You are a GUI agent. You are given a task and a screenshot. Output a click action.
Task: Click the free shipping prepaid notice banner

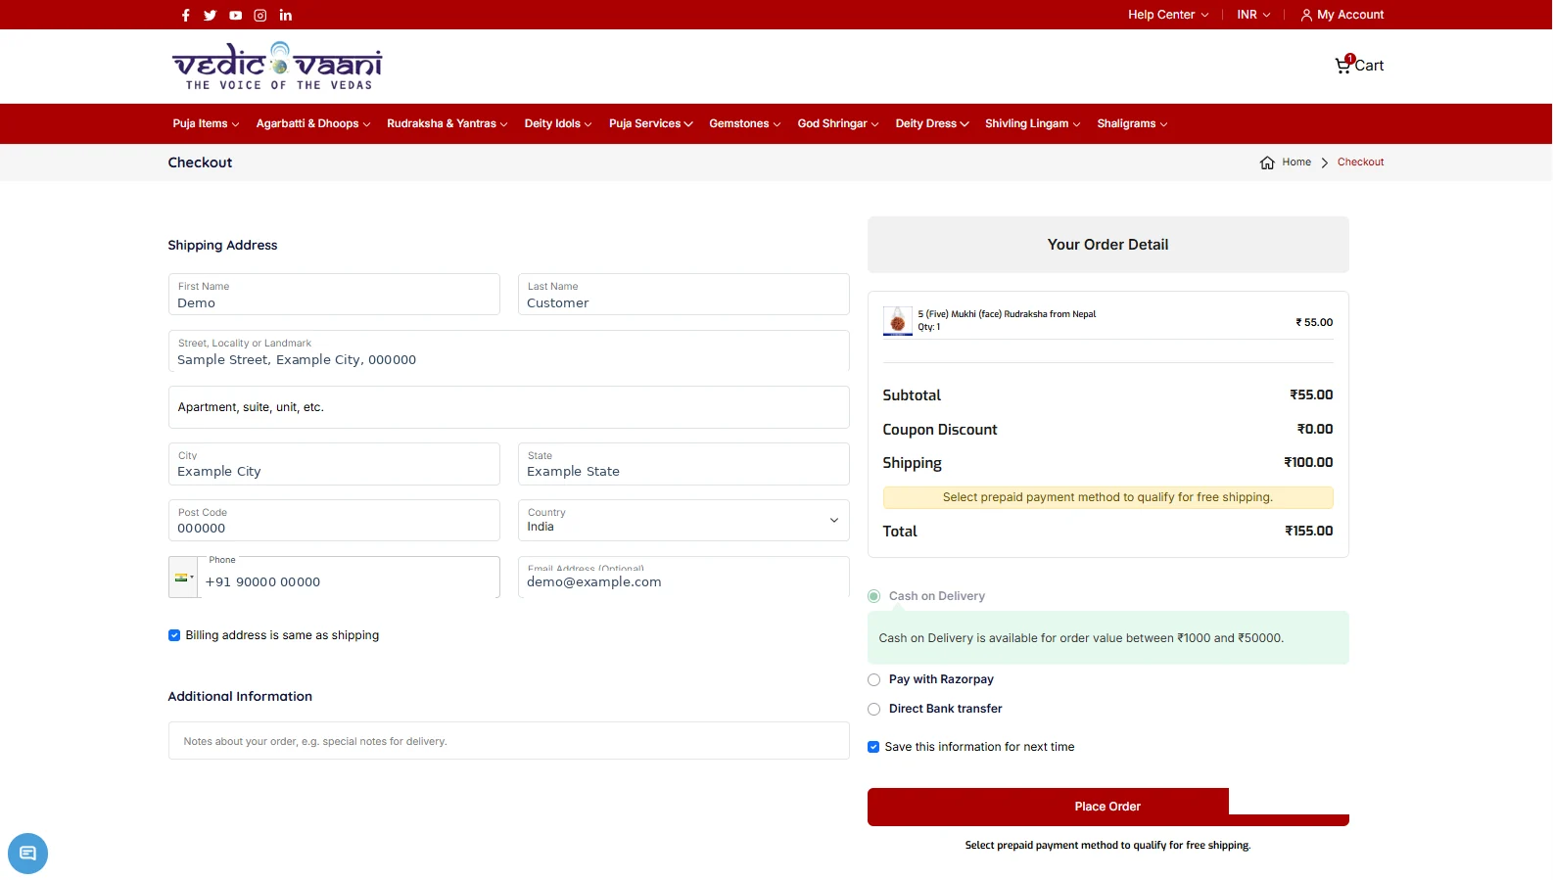1108,497
